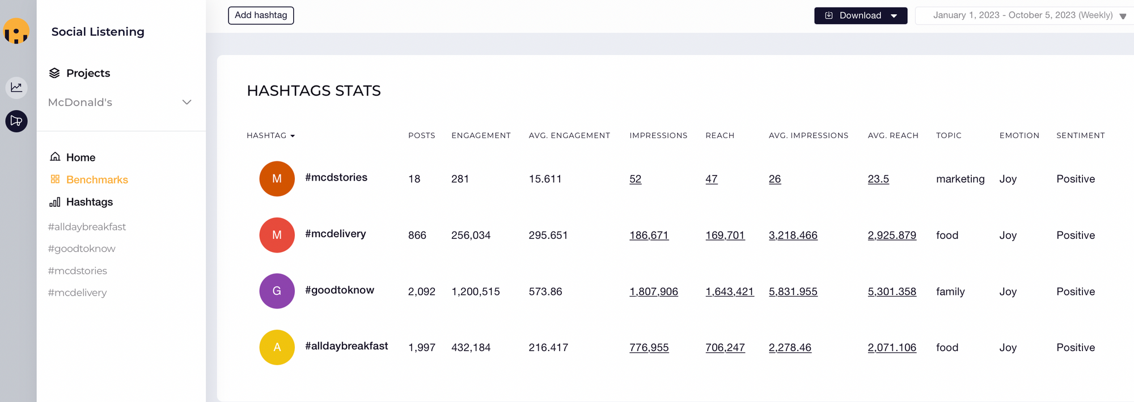Click the Social Listening title
The image size is (1134, 402).
pyautogui.click(x=98, y=32)
